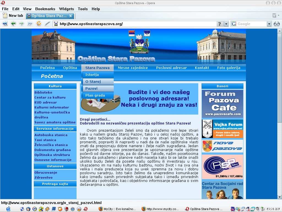Launch Opera from the quick launch bar
The height and width of the screenshot is (212, 282).
click(85, 209)
